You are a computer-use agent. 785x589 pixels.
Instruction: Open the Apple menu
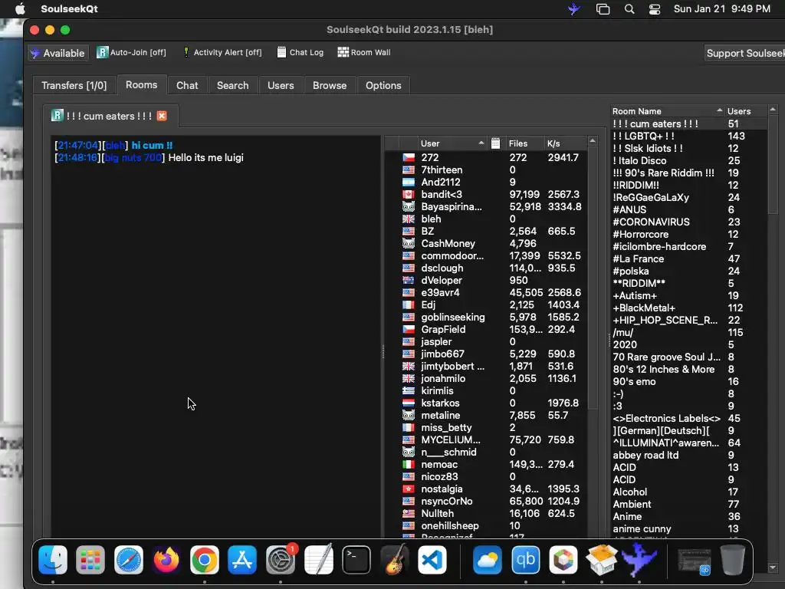pos(20,9)
